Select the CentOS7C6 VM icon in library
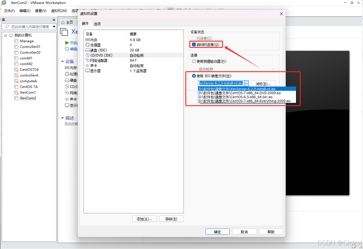 click(16, 70)
